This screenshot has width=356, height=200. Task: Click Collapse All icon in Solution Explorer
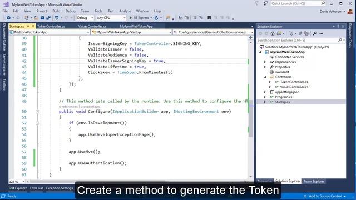click(x=300, y=33)
